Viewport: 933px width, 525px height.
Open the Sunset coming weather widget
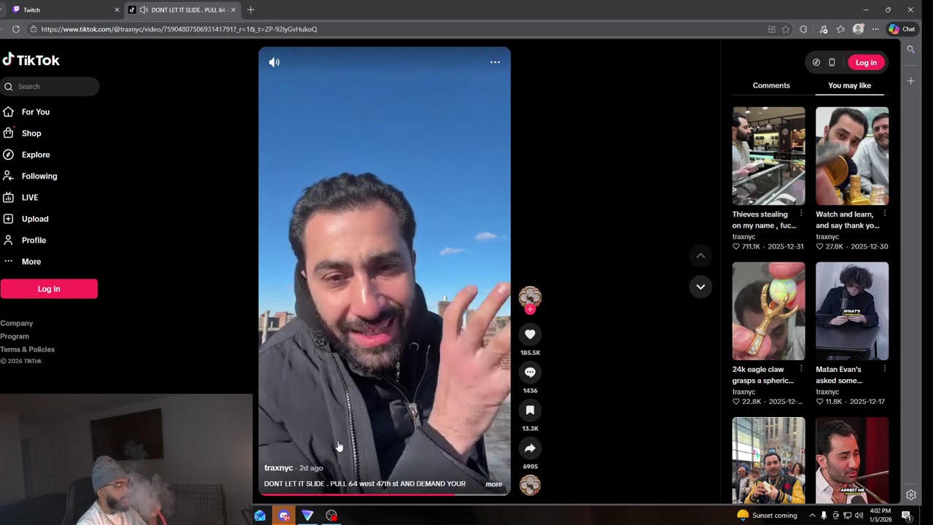(767, 516)
